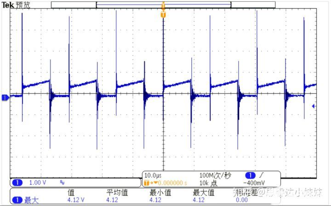
Task: Click the rising edge trigger slope icon
Action: [x=262, y=175]
